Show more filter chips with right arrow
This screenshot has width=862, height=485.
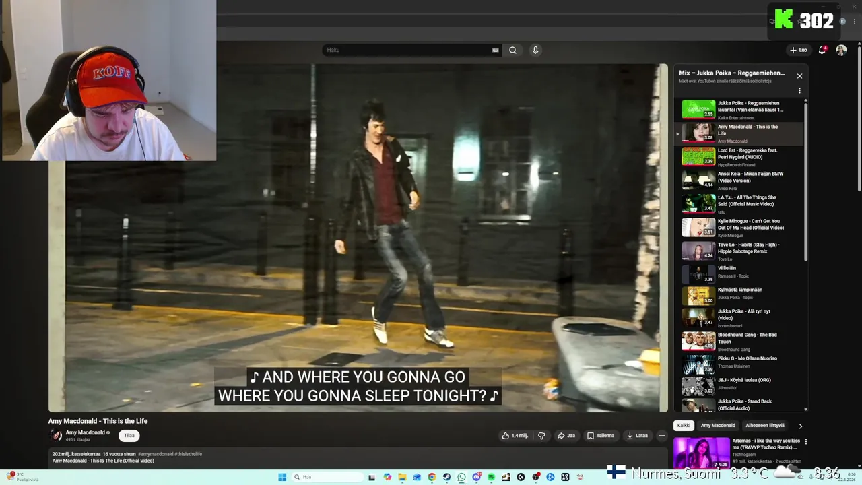pos(800,426)
